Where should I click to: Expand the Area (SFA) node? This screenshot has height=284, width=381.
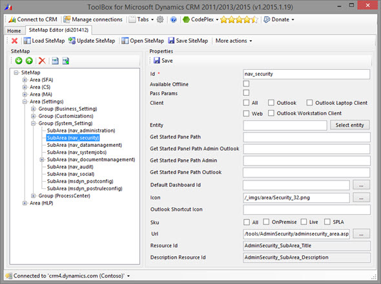25,80
